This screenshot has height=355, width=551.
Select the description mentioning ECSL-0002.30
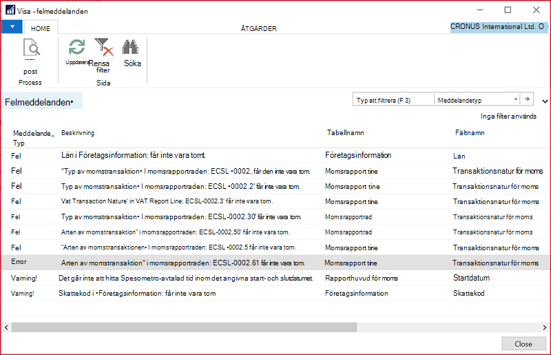180,216
